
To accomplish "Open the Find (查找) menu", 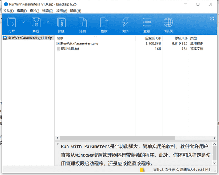I will coord(35,11).
